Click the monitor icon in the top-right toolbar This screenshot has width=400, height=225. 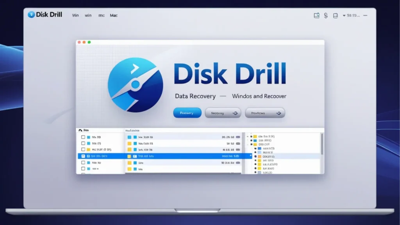pyautogui.click(x=316, y=16)
